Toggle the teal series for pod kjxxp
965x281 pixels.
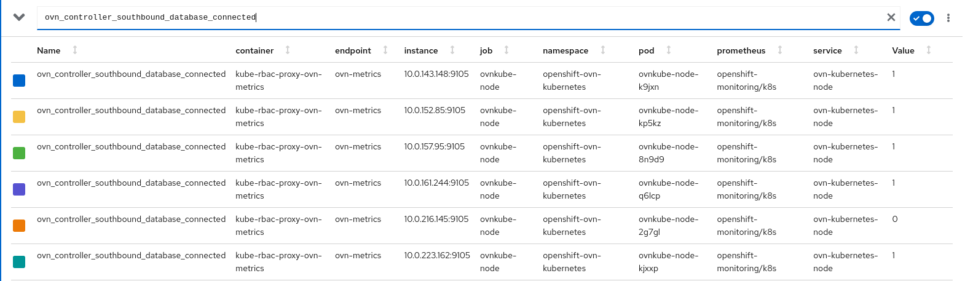click(x=19, y=262)
